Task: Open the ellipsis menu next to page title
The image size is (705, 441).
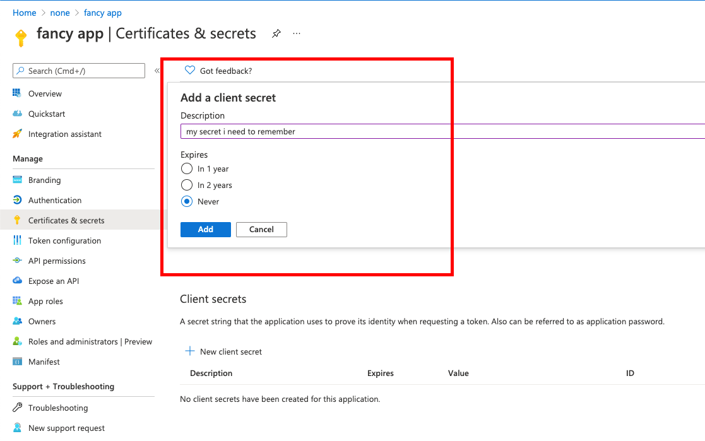Action: 297,33
